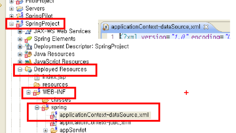Screen dimensions: 236x133
Task: Click the Deployed Resources folder icon
Action: pos(28,69)
